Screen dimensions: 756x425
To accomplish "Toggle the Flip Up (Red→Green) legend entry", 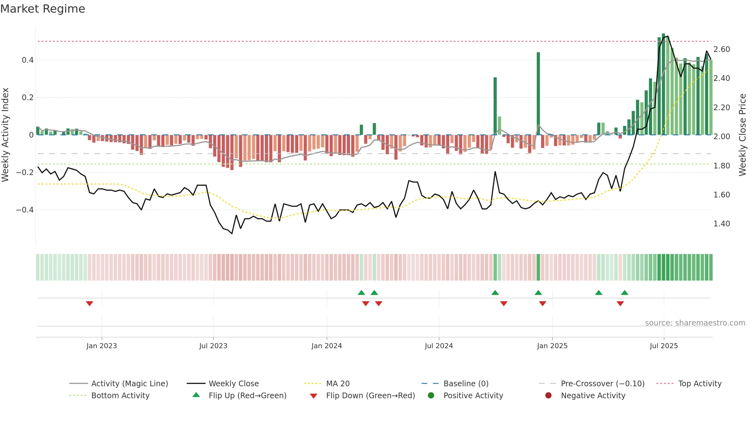I will 239,395.
